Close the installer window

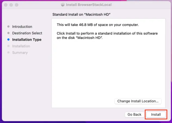pos(6,5)
